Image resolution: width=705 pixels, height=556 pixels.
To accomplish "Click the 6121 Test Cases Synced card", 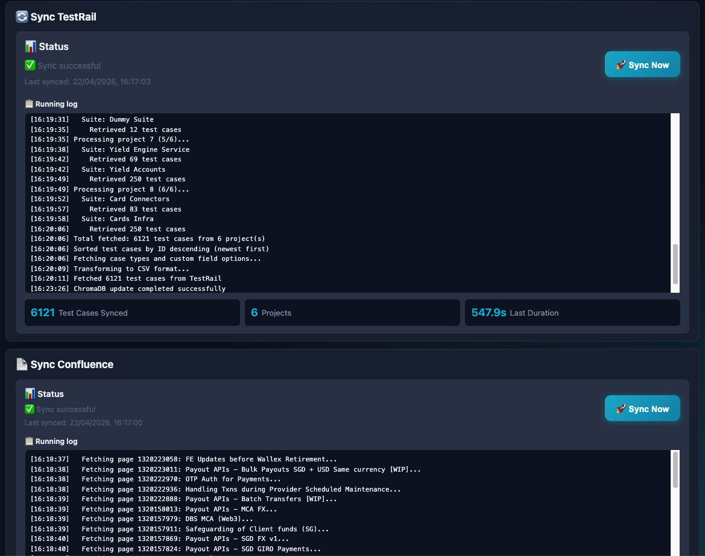I will point(132,313).
